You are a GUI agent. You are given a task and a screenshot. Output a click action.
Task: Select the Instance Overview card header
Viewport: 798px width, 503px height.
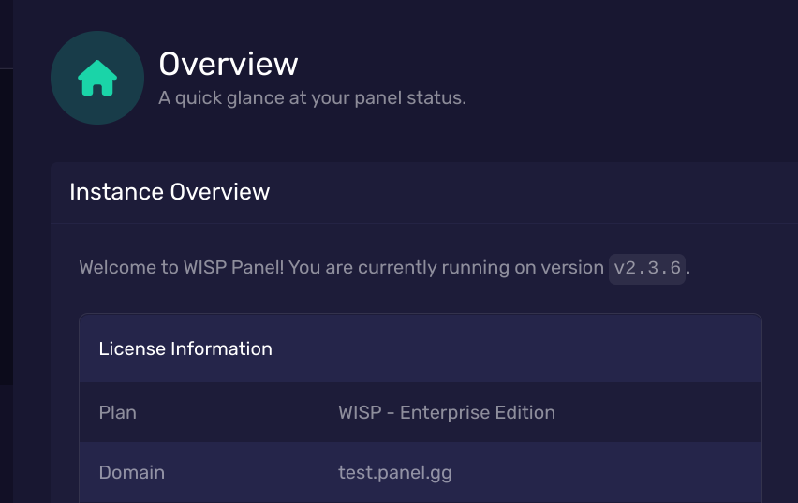(x=170, y=192)
